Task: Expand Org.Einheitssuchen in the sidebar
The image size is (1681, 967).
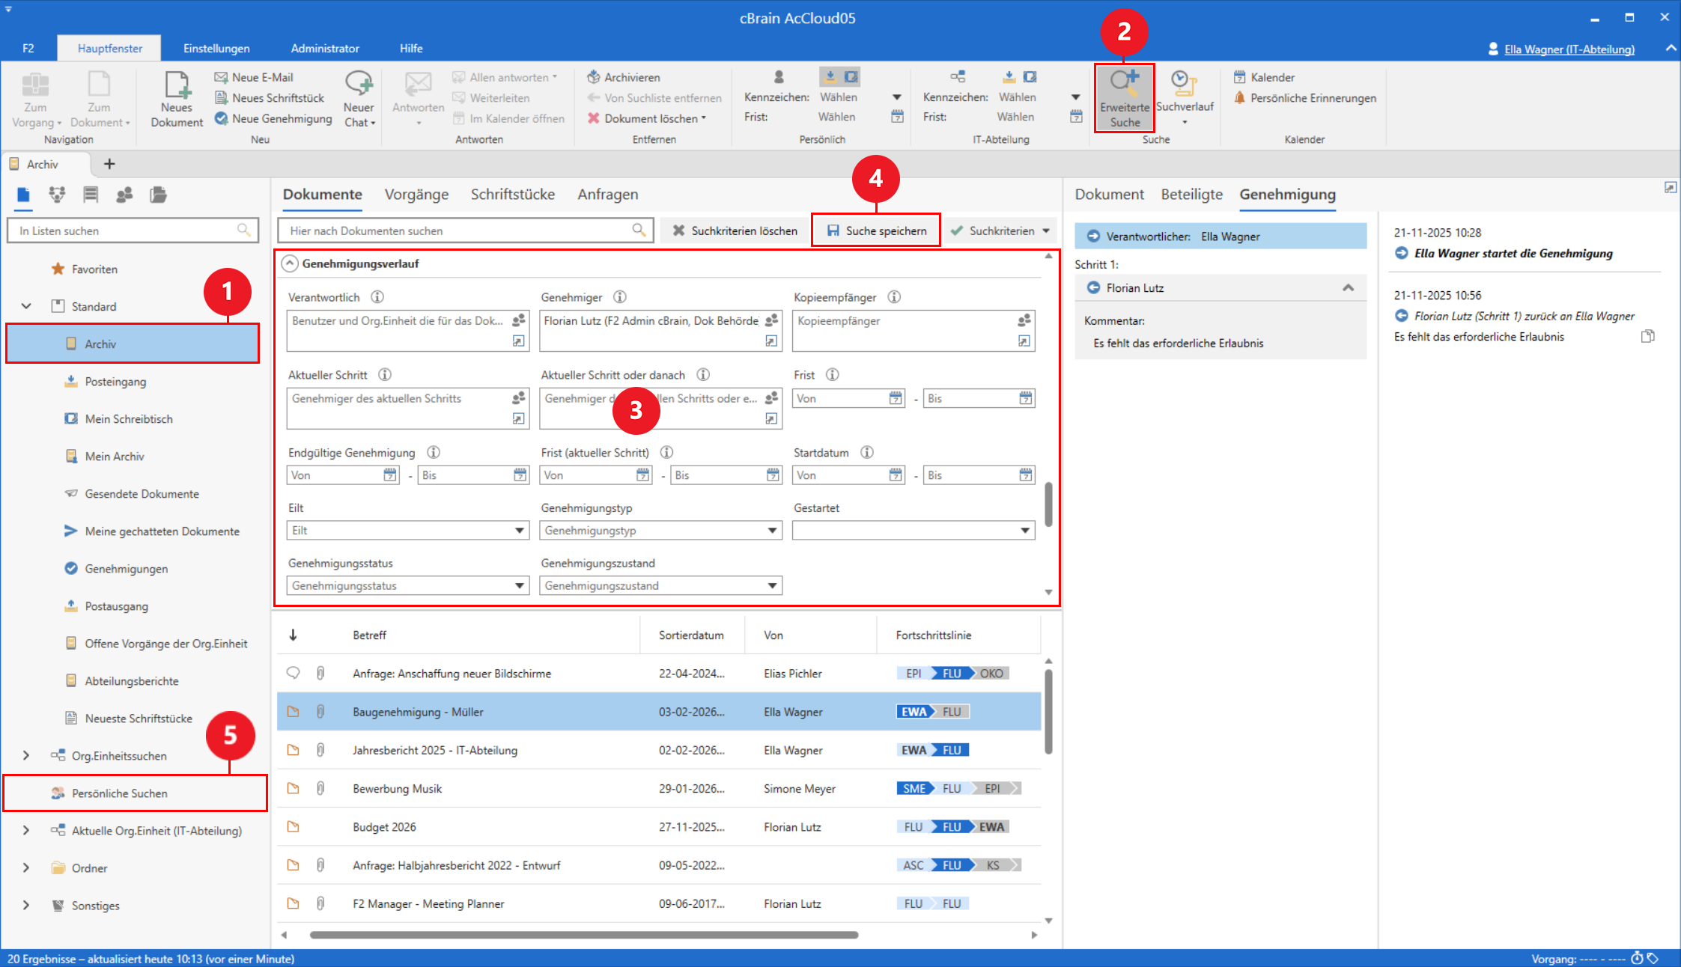Action: (25, 755)
